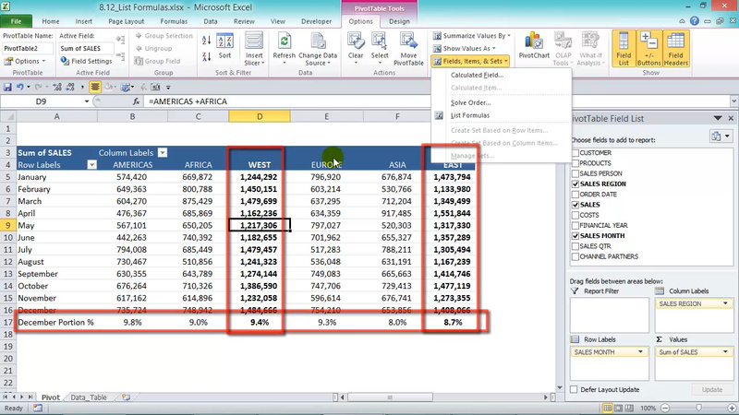Click the Ungroup button
The image size is (739, 415).
pos(153,49)
